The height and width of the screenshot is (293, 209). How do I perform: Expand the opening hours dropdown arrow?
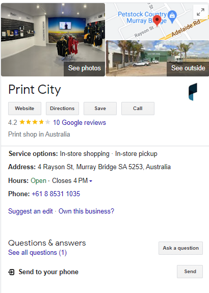point(91,181)
